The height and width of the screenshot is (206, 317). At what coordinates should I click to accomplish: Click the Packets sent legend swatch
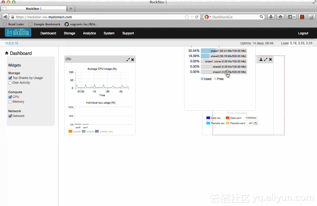pos(228,123)
